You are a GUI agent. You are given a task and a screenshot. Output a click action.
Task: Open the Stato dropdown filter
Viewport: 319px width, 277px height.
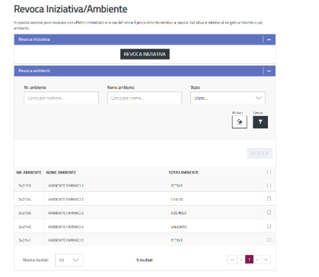coord(228,98)
